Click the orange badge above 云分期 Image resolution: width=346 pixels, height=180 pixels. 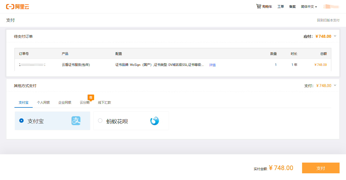(91, 97)
